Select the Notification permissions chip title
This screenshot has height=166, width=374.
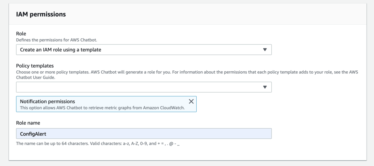pos(47,102)
